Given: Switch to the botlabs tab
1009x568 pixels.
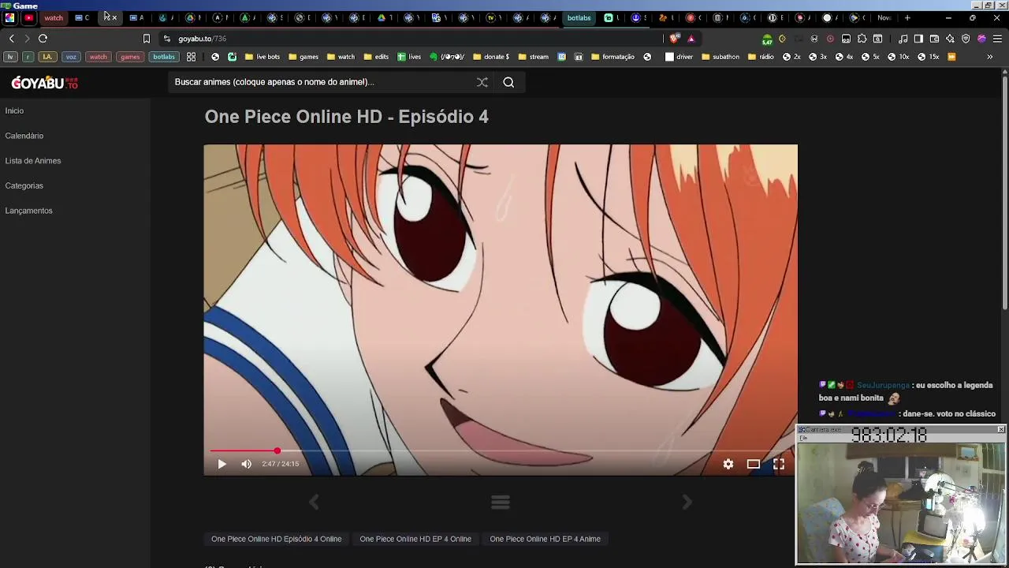Looking at the screenshot, I should coord(579,17).
